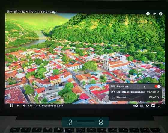Toggle subtitles closed captions button

142,106
